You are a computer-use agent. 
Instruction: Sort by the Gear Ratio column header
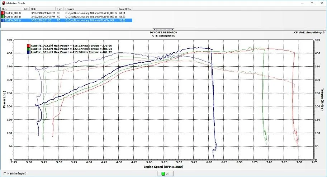click(x=125, y=9)
